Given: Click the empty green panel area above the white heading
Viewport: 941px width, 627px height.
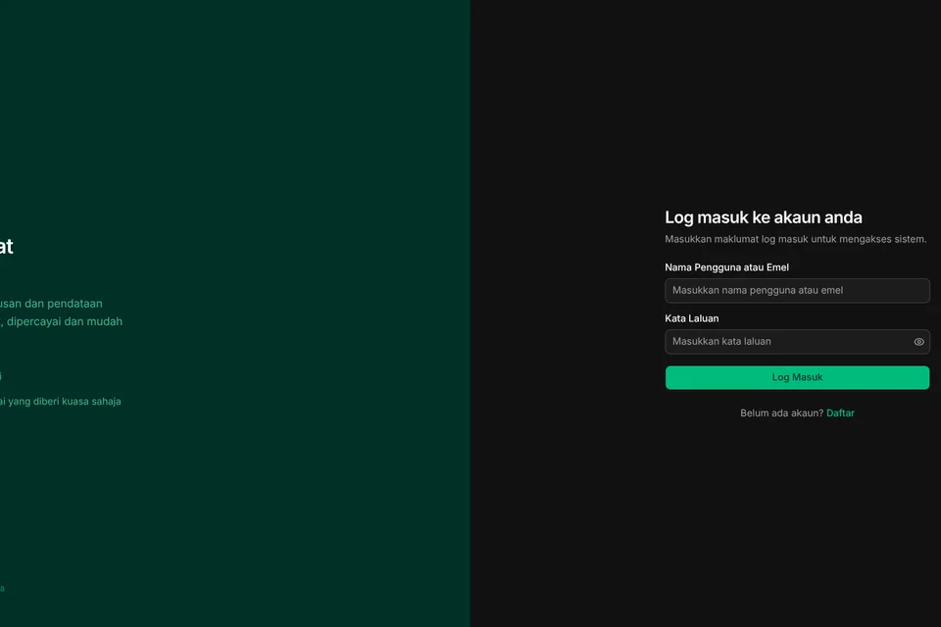Looking at the screenshot, I should coord(235,118).
